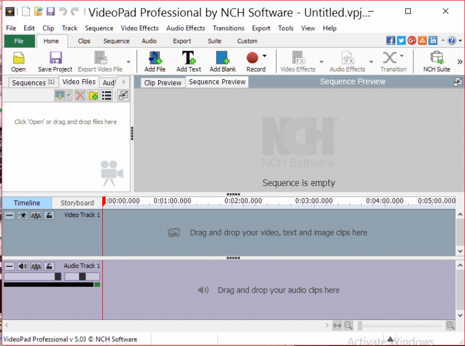Viewport: 465px width, 346px height.
Task: Click the Facebook share icon
Action: coord(391,41)
